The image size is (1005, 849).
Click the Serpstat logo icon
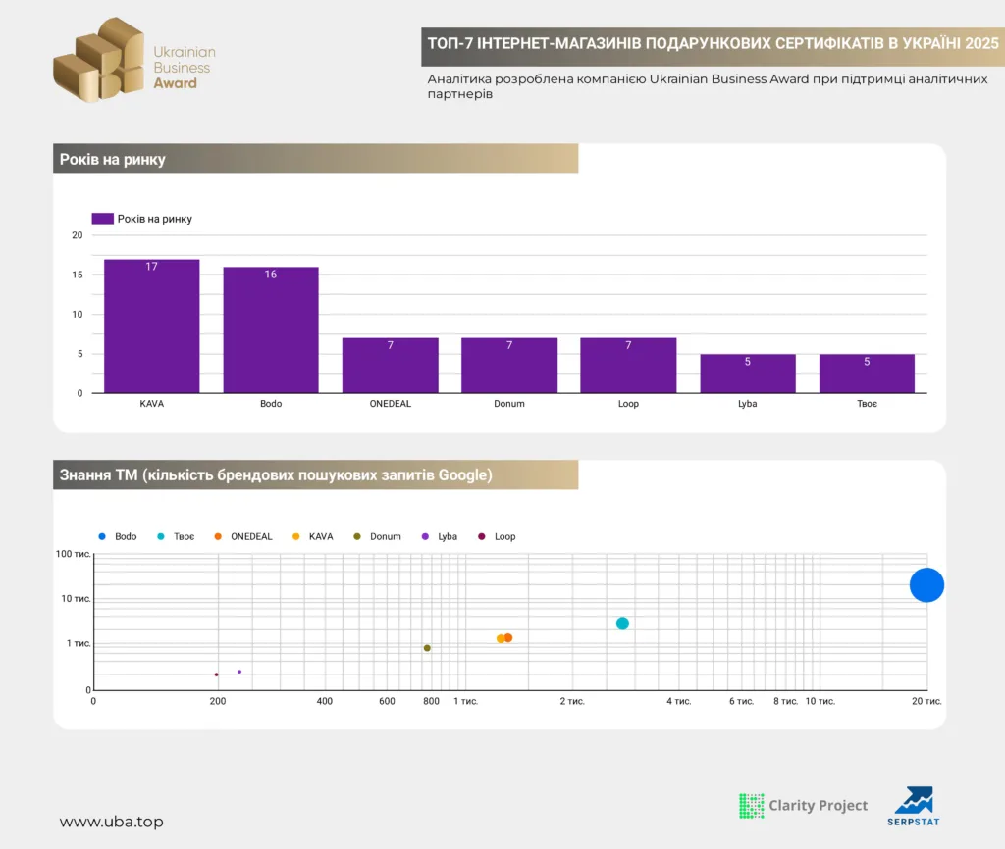pos(914,800)
